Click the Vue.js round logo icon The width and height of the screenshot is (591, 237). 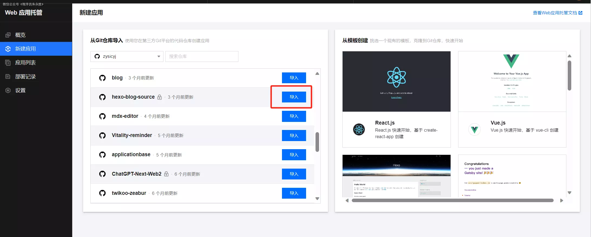(x=474, y=129)
